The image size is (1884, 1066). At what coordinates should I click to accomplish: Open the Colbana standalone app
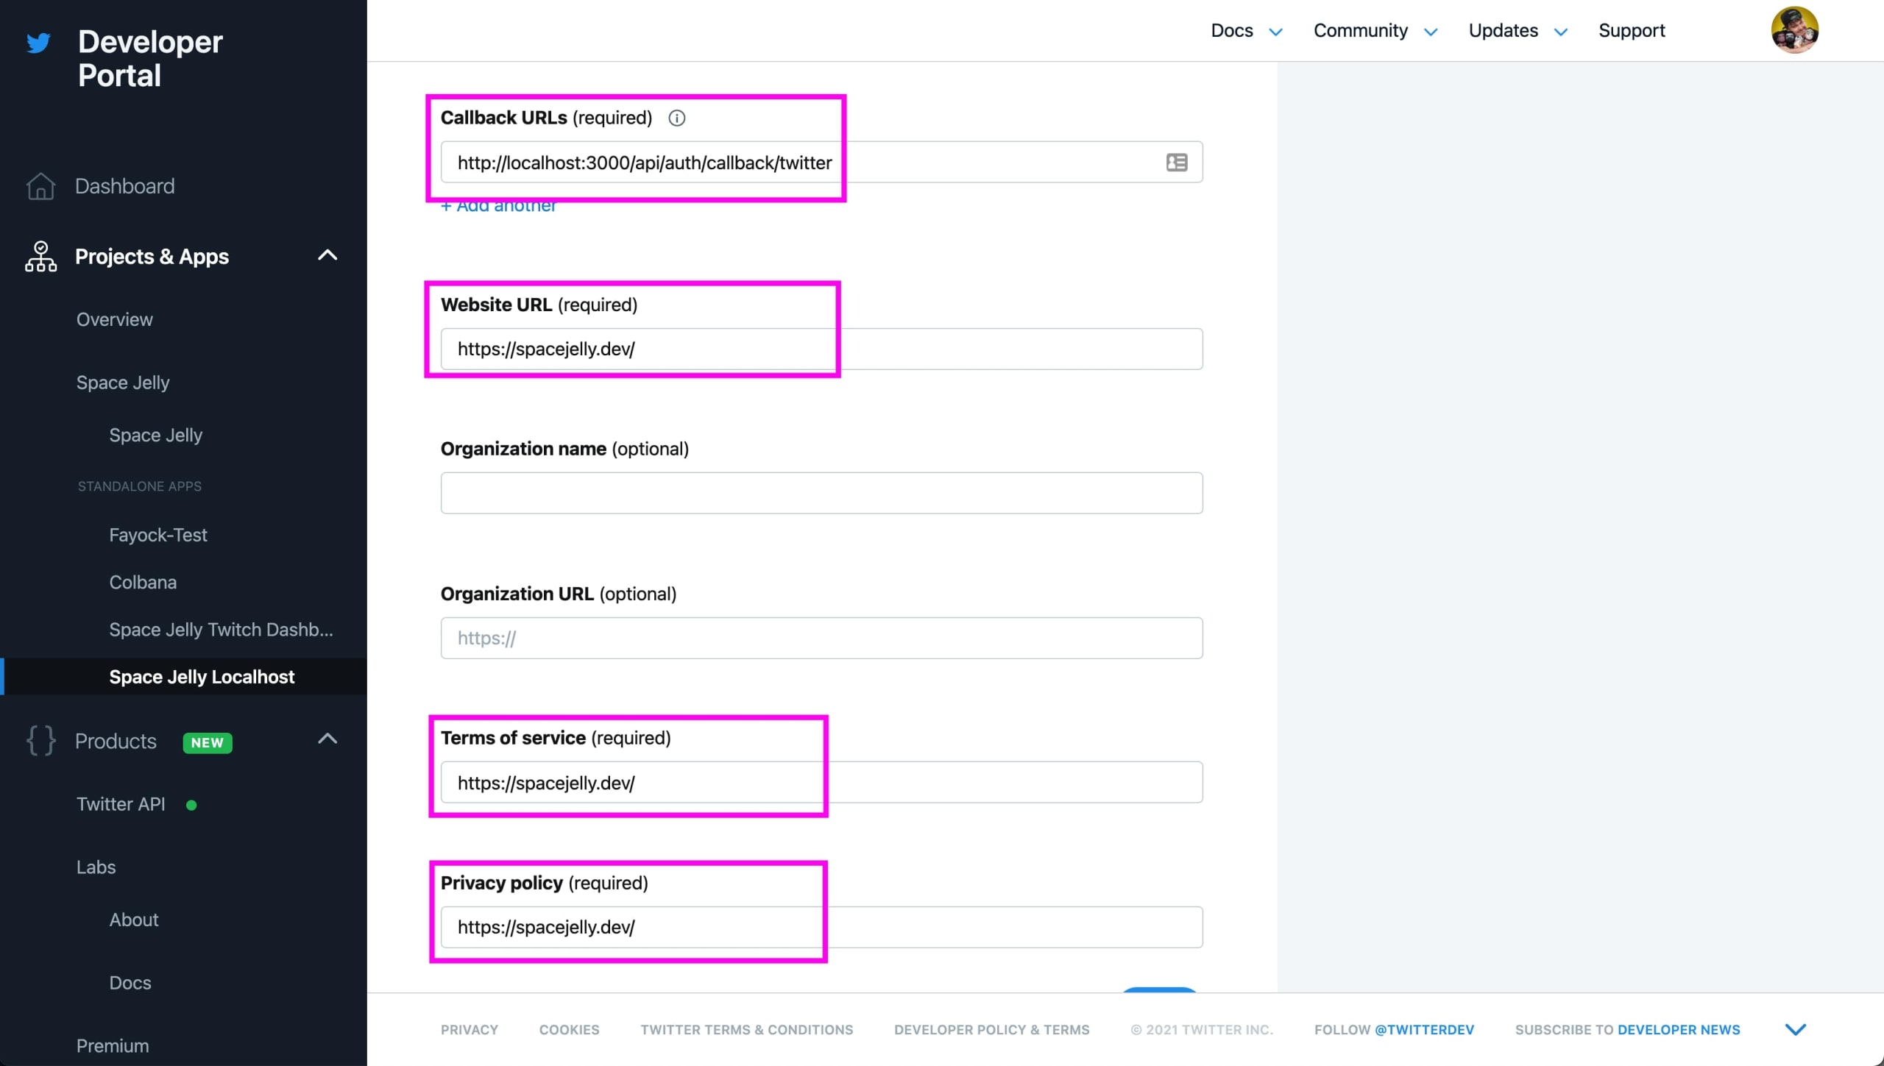tap(143, 582)
